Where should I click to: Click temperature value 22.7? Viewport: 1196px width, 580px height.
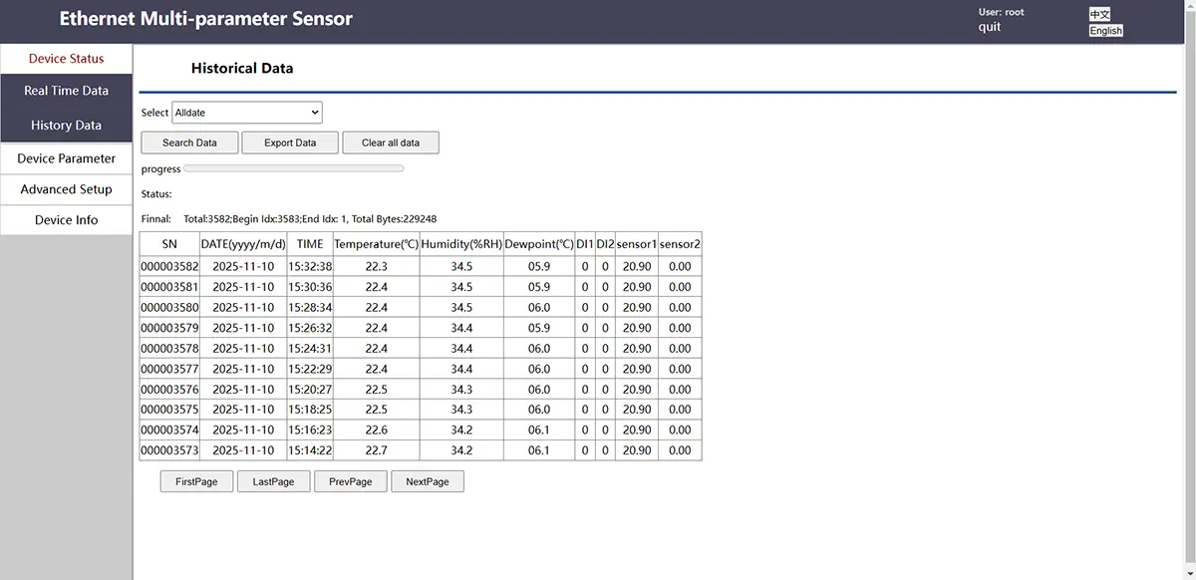pos(376,450)
